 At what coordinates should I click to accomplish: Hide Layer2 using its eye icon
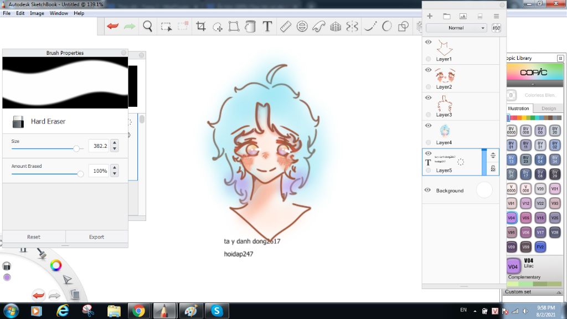tap(428, 70)
